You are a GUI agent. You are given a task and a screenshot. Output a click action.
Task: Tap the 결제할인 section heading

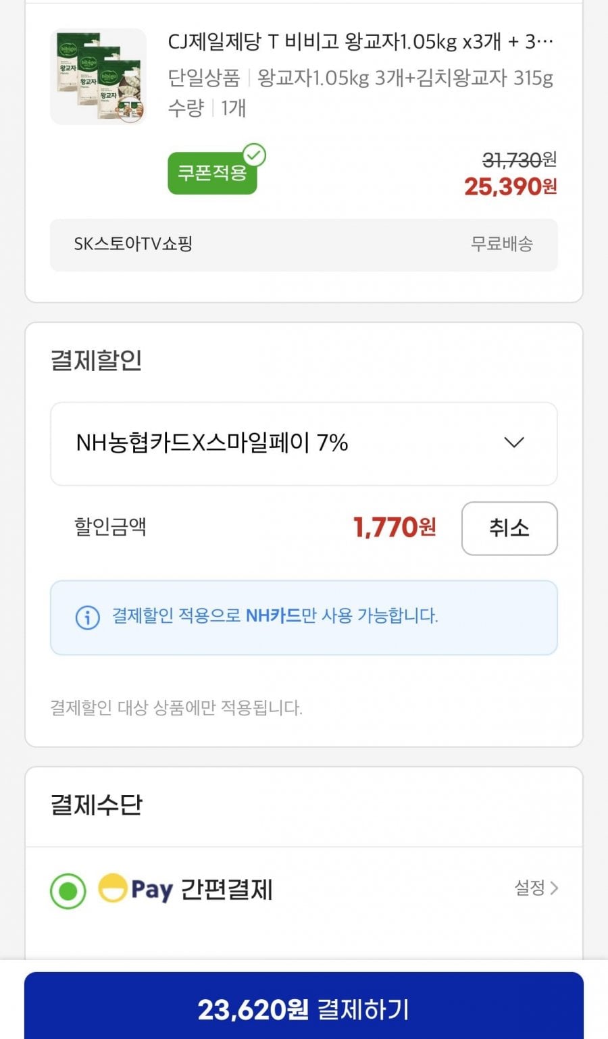coord(97,360)
